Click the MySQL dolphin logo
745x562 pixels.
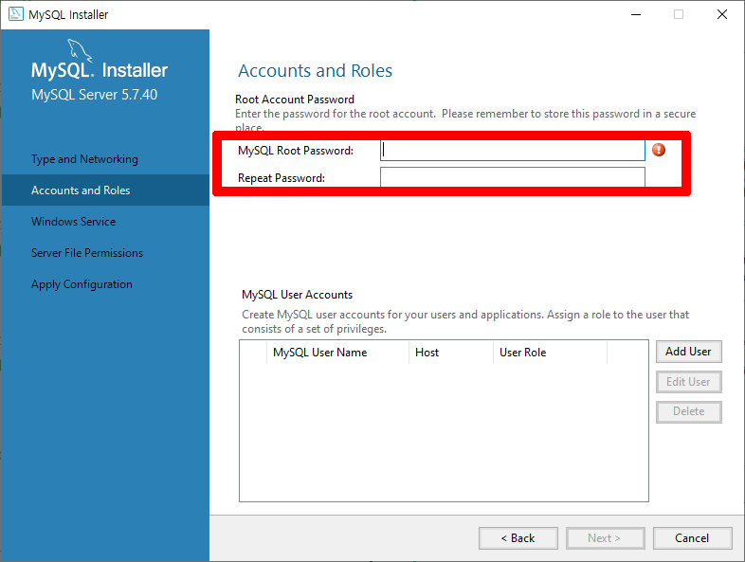click(79, 50)
